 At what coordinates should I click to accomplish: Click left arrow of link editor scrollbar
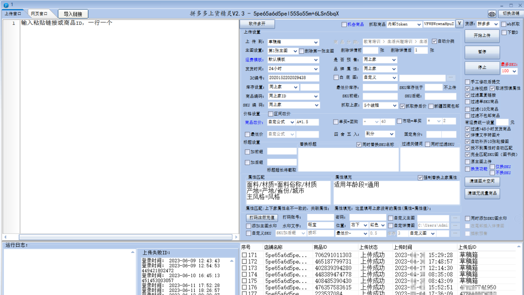pyautogui.click(x=5, y=237)
